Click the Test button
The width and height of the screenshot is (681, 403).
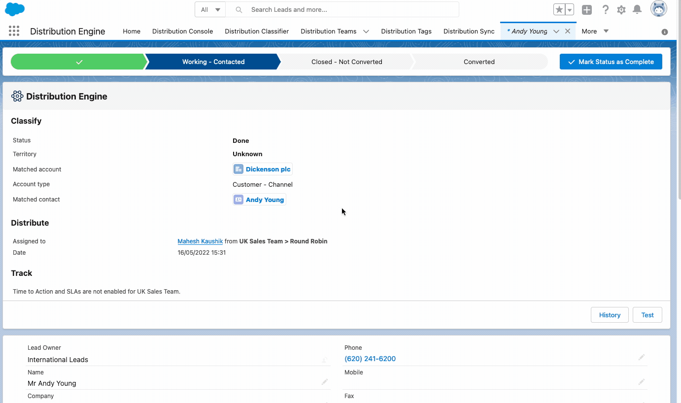coord(647,315)
